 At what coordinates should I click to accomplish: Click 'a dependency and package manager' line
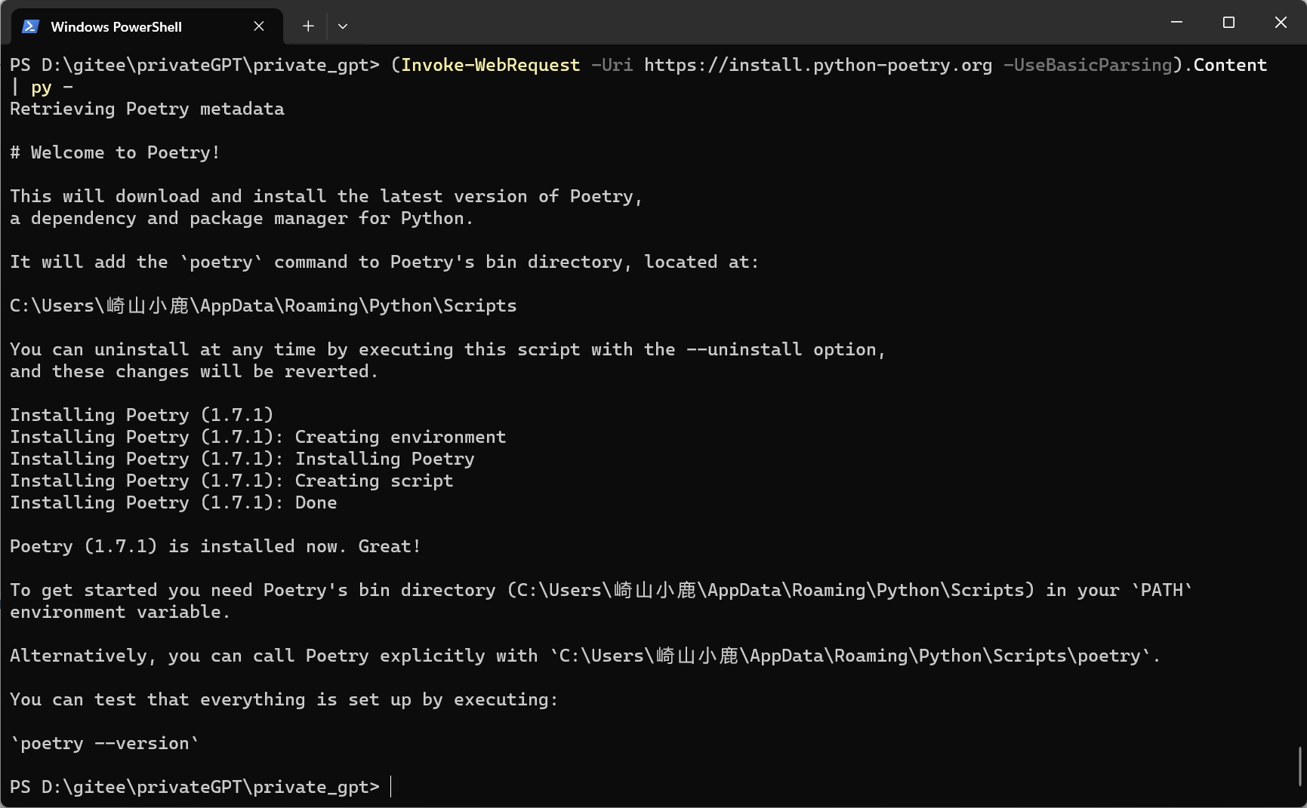coord(242,218)
